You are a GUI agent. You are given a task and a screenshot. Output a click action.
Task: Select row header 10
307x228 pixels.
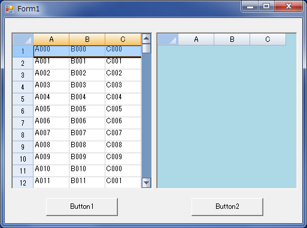23,159
